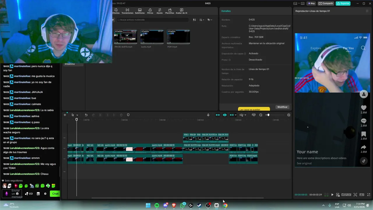The height and width of the screenshot is (210, 373).
Task: Enter fullscreen preview mode
Action: pyautogui.click(x=369, y=195)
